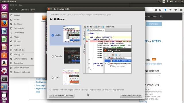This screenshot has height=103, width=184.
Task: Click dev breadcrumb in Files window
Action: click(33, 10)
